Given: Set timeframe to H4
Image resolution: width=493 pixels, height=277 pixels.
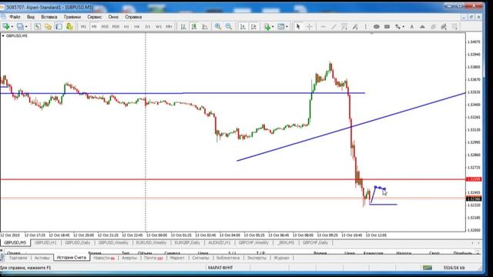Looking at the screenshot, I should (137, 27).
